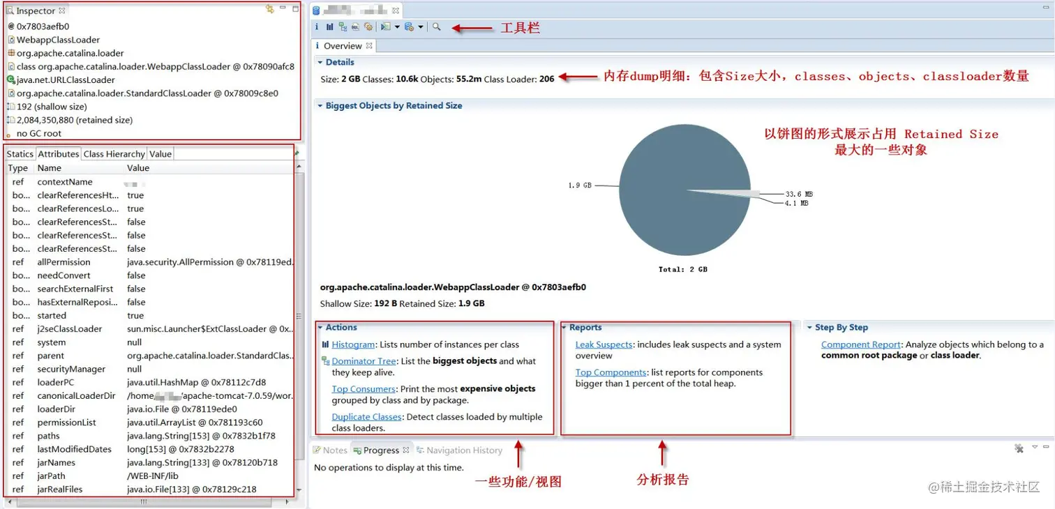Open the Progress view menu arrow

pos(1035,447)
